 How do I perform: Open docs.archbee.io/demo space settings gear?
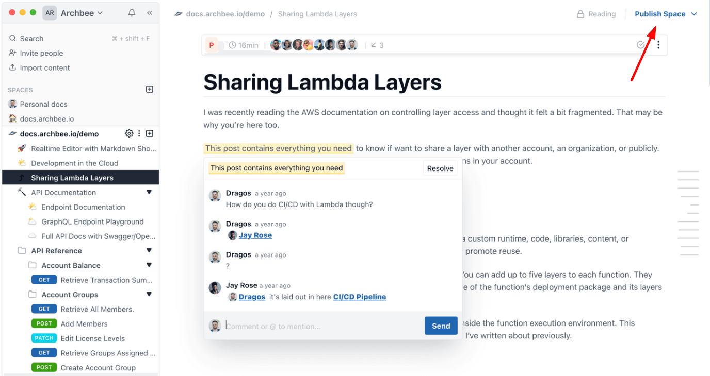click(x=129, y=133)
